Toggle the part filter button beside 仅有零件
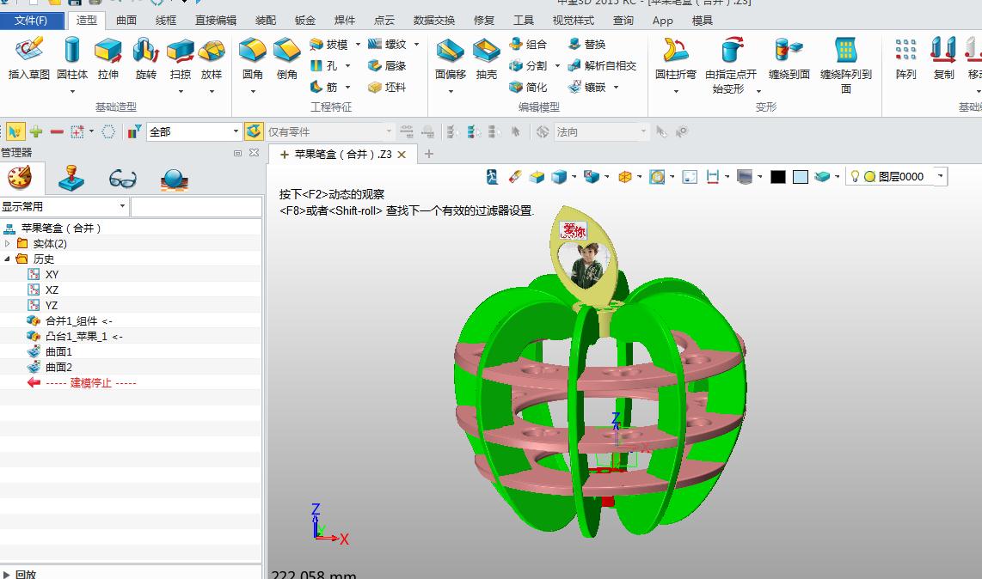 point(254,131)
